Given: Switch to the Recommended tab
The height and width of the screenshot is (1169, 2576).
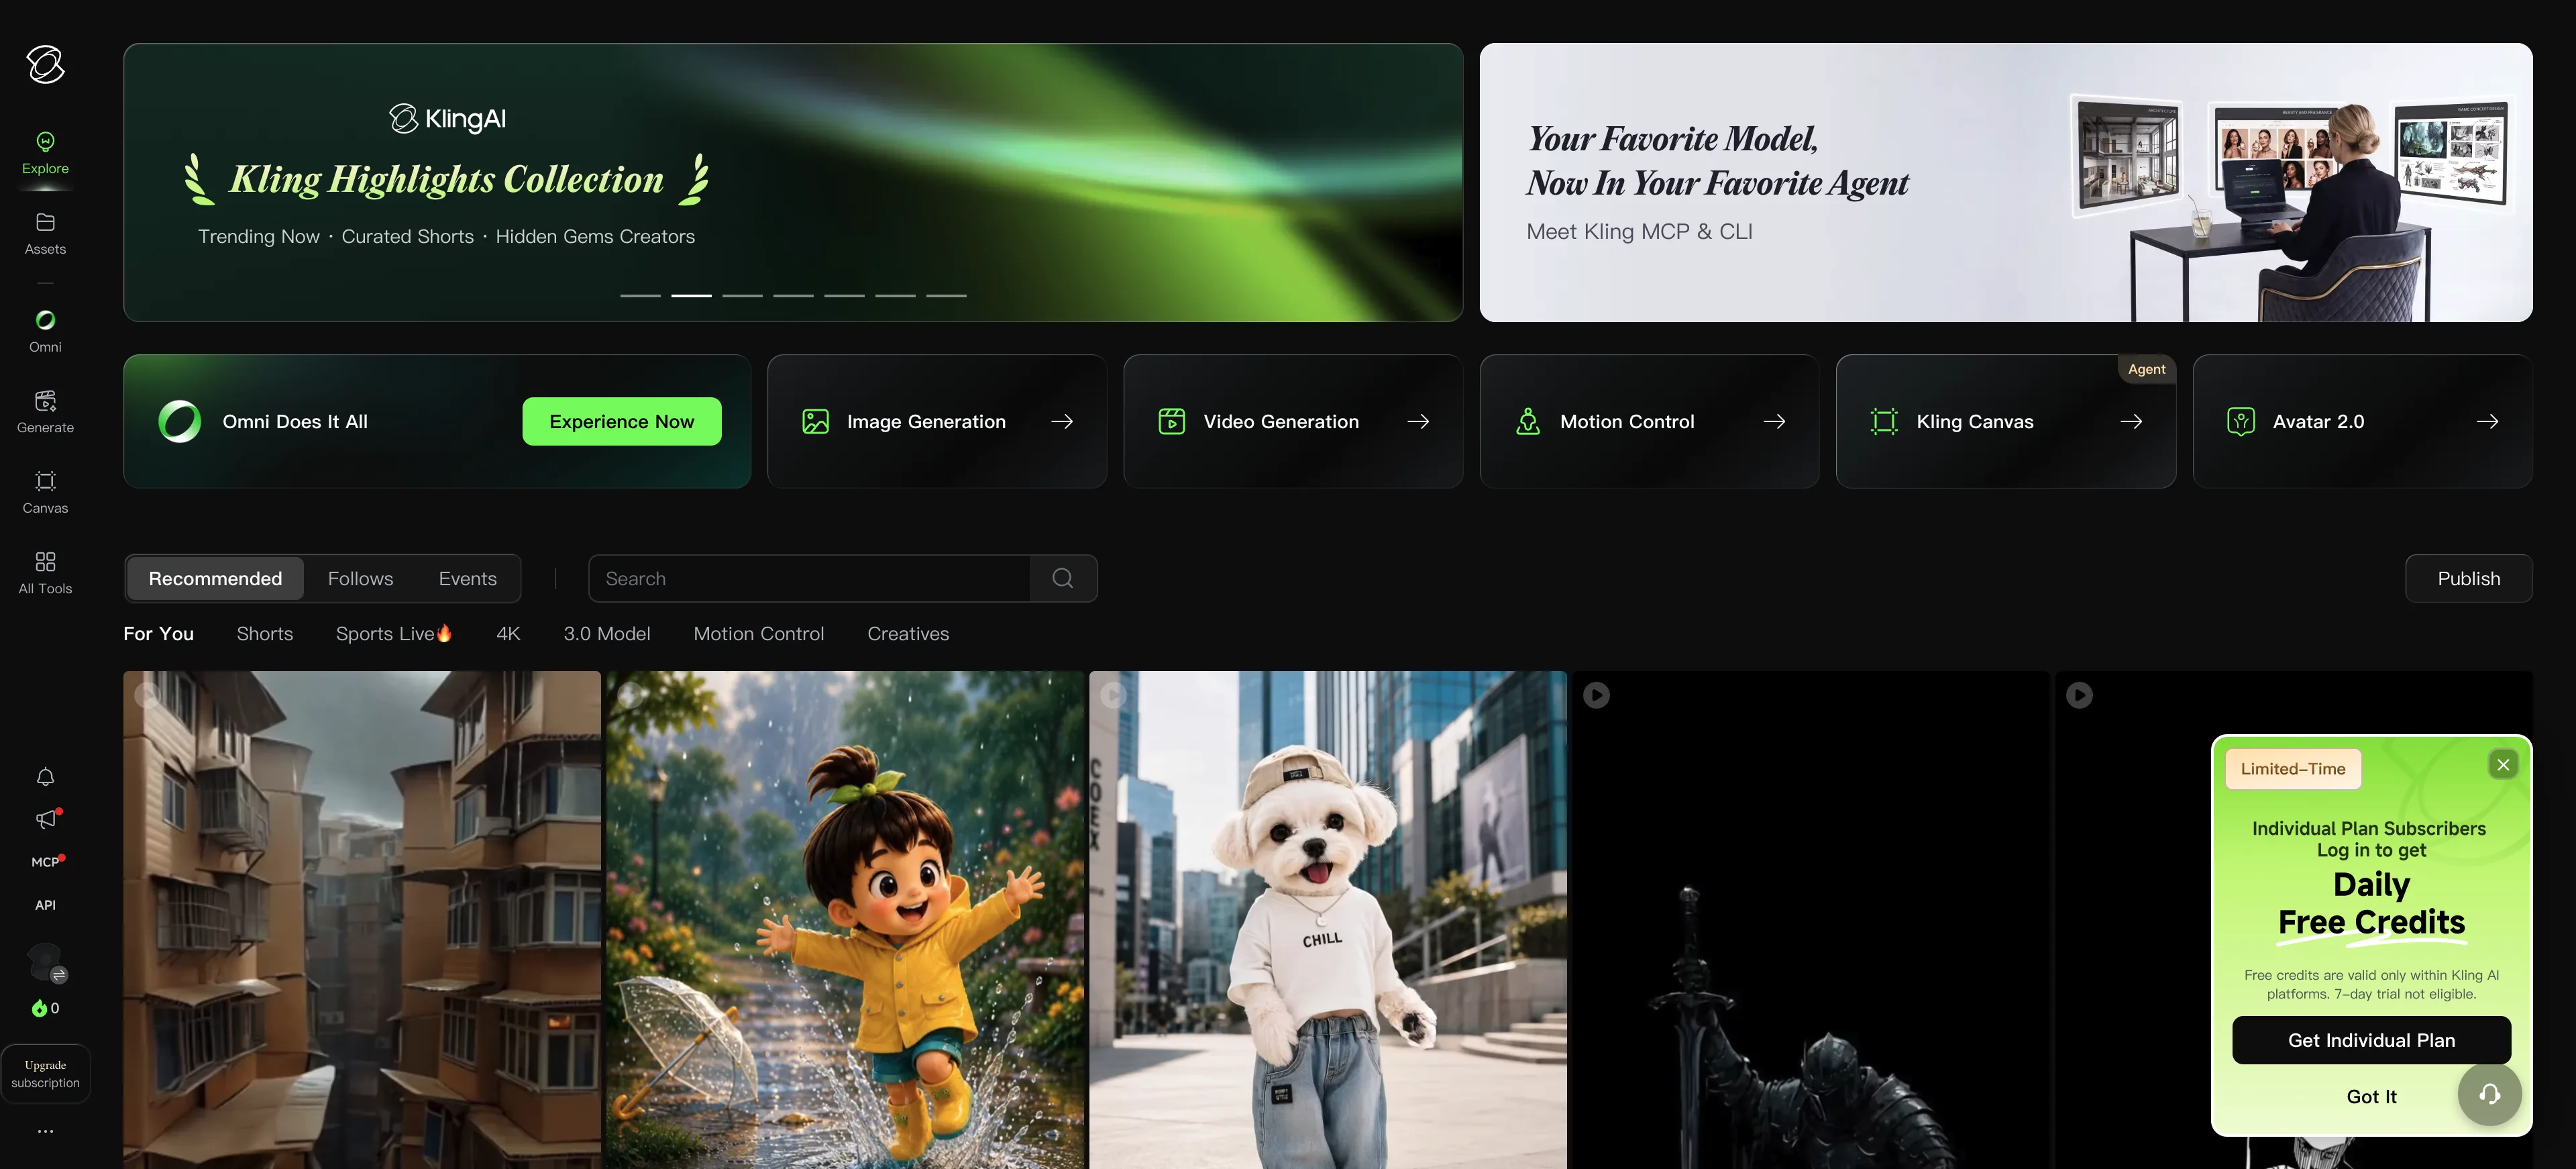Looking at the screenshot, I should [215, 578].
